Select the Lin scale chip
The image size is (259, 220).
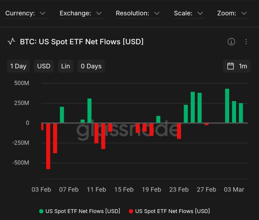click(x=66, y=66)
